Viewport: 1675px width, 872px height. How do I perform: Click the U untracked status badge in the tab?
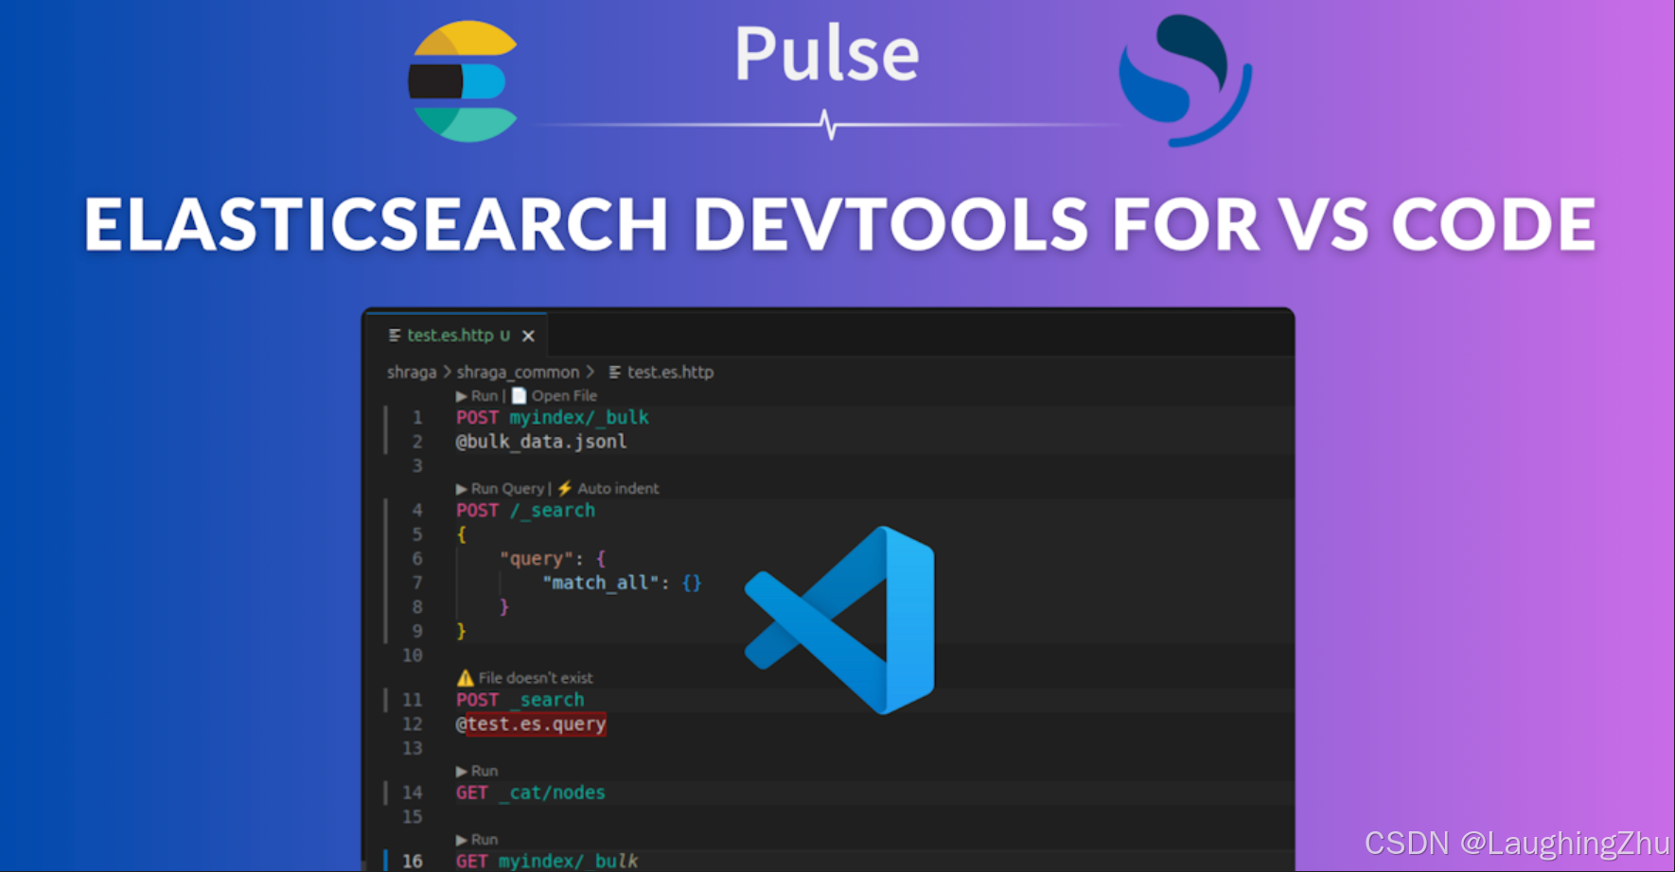tap(504, 336)
